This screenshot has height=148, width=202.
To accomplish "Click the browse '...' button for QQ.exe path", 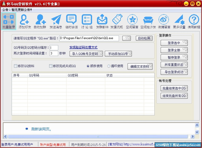I will (126, 38).
